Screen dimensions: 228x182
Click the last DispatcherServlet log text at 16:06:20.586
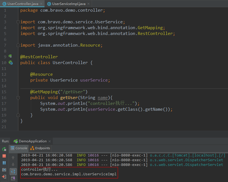(x=187, y=165)
